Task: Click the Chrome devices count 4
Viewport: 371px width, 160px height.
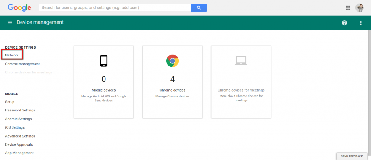Action: (172, 79)
